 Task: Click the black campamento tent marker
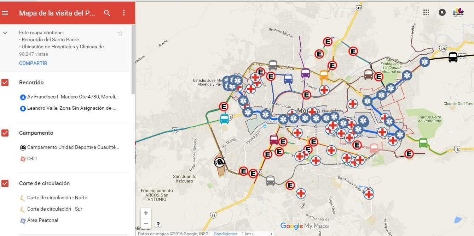[219, 162]
